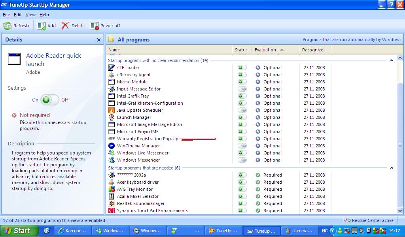The image size is (405, 237).
Task: Switch to Kan noe... taskbar window
Action: click(73, 231)
